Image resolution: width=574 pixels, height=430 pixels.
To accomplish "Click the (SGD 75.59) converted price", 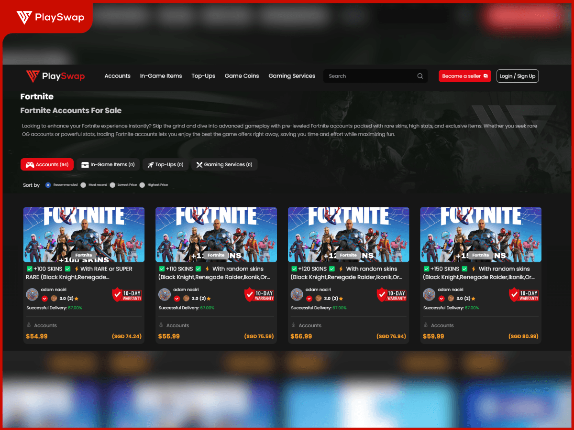I will [x=259, y=336].
